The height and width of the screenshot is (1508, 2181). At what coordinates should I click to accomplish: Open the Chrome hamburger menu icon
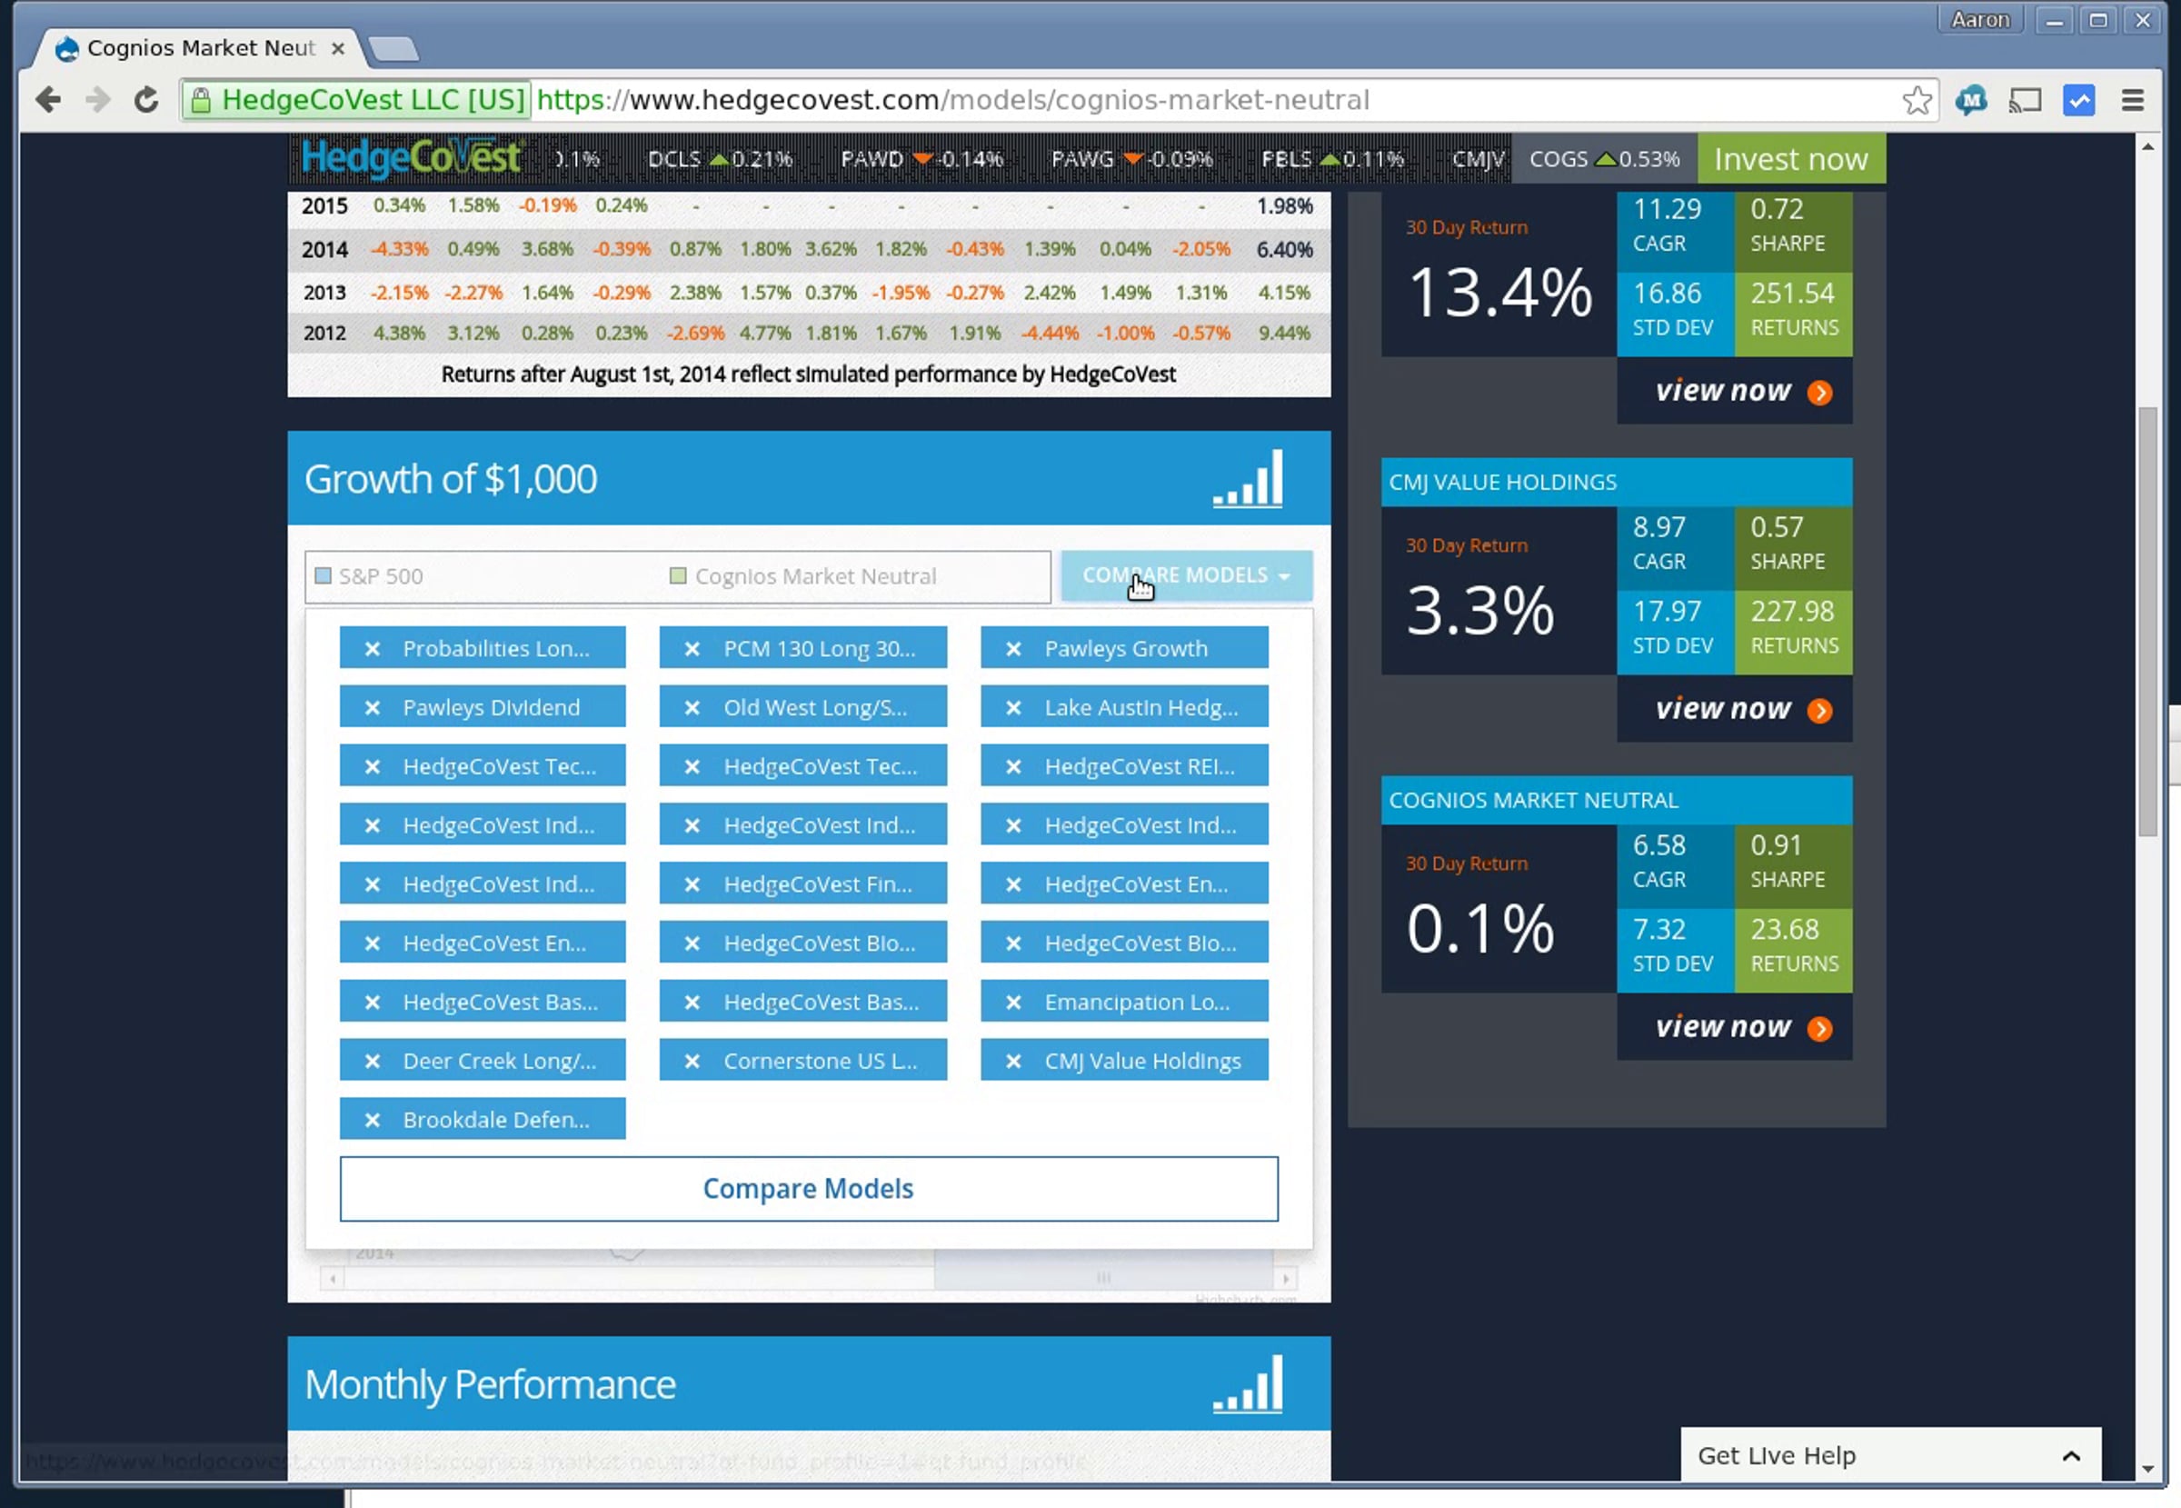click(x=2132, y=100)
